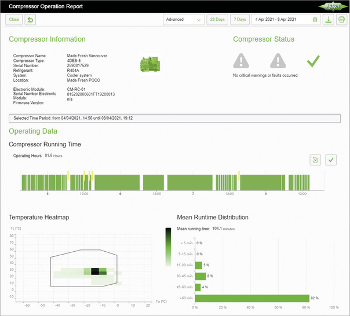Image resolution: width=350 pixels, height=316 pixels.
Task: Expand the Advanced dropdown chevron
Action: (199, 20)
